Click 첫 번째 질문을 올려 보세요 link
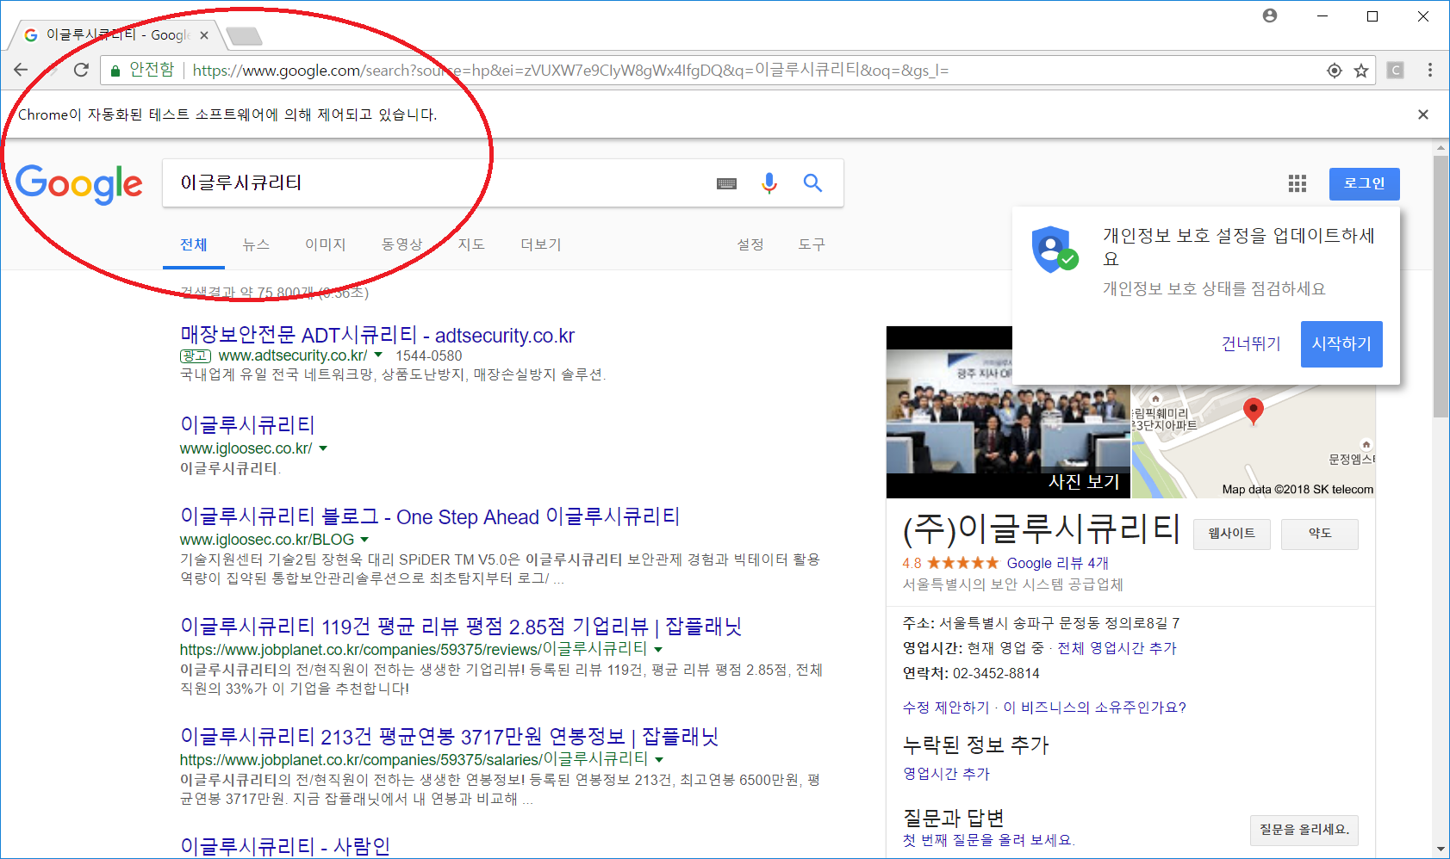This screenshot has width=1450, height=859. [x=989, y=840]
